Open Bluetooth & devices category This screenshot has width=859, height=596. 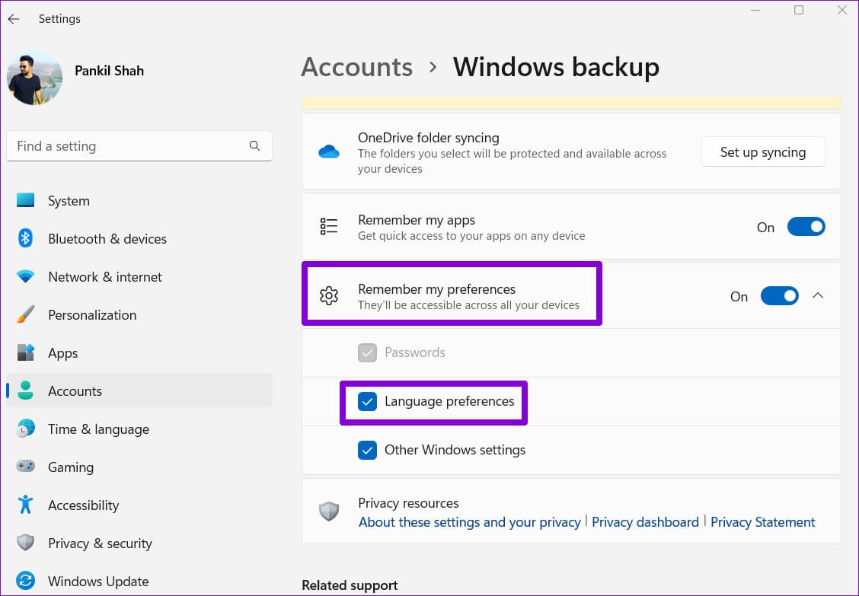(x=139, y=238)
